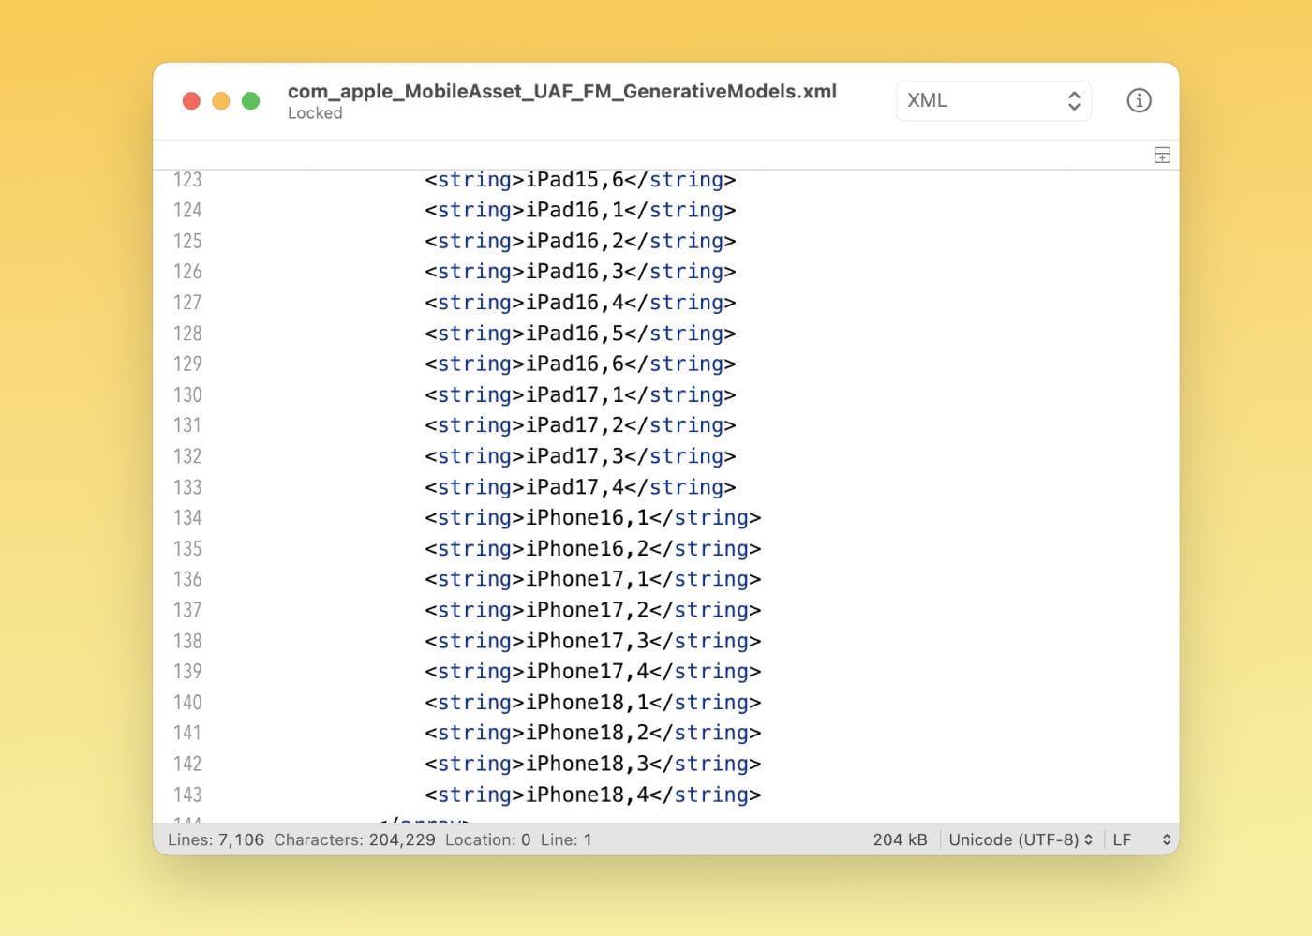Screen dimensions: 1312x936
Task: Click line number 123 in the gutter
Action: click(187, 180)
